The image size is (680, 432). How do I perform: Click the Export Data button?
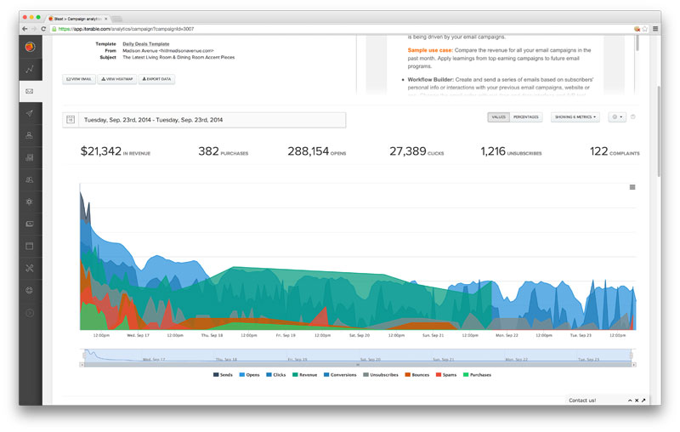[x=157, y=79]
